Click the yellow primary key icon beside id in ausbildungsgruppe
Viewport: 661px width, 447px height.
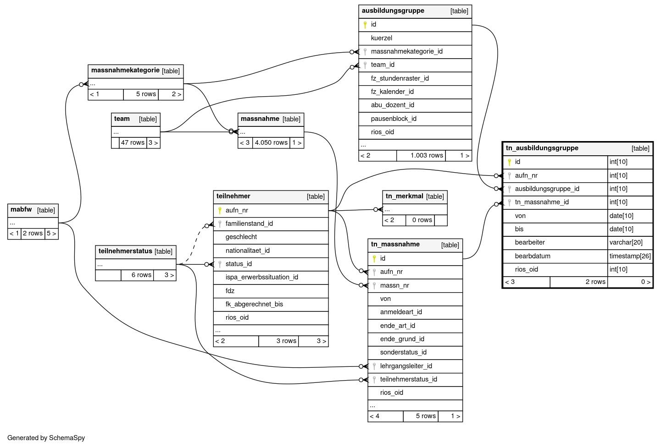[365, 25]
